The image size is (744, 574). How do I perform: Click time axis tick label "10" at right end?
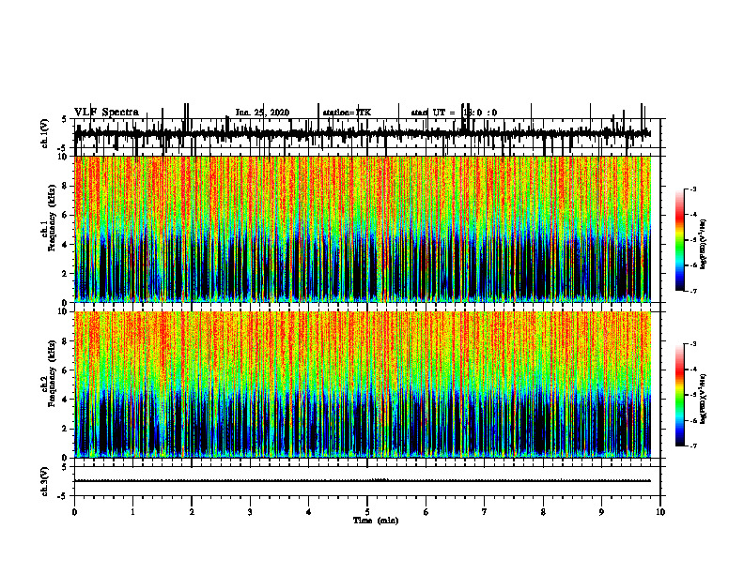point(660,512)
